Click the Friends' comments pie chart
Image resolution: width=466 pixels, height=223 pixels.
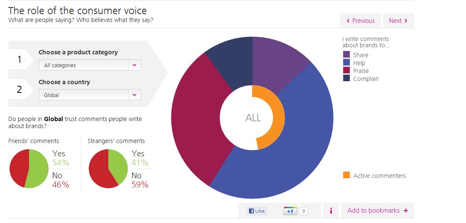click(29, 169)
